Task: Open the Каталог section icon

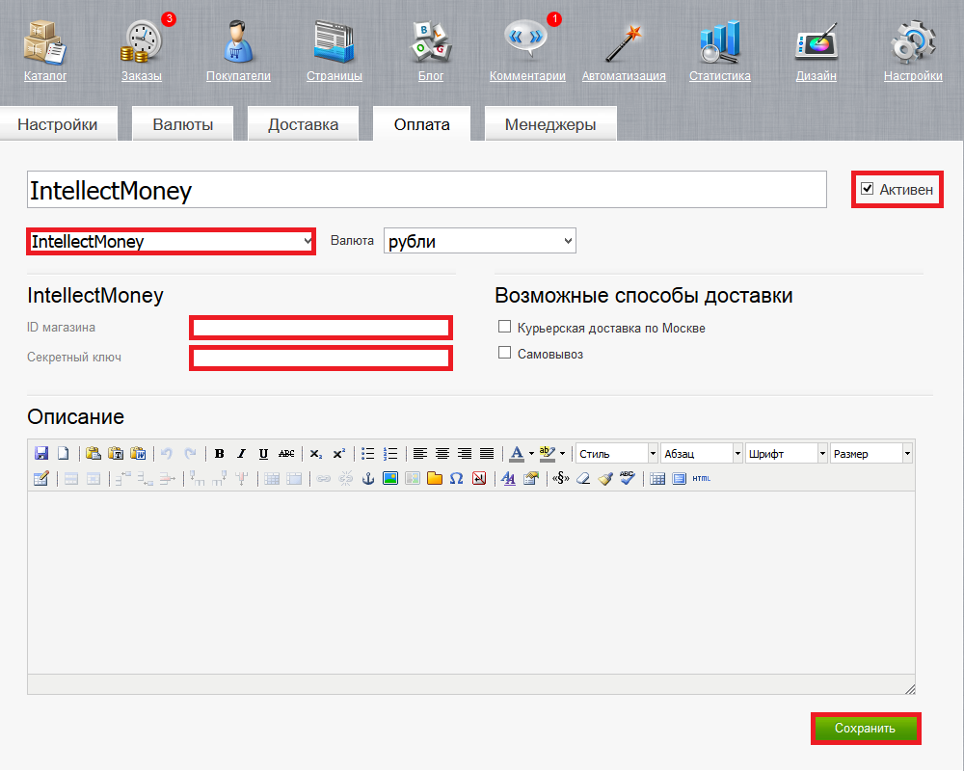Action: pyautogui.click(x=44, y=43)
